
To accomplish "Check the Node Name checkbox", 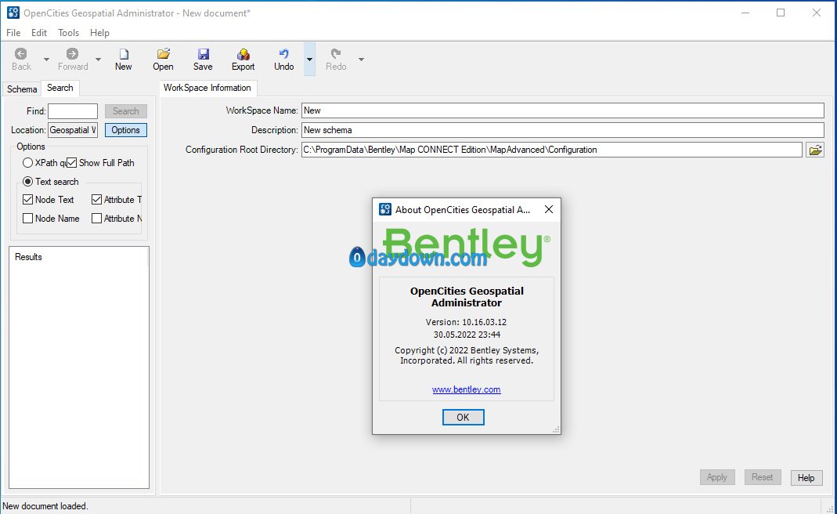I will tap(27, 218).
